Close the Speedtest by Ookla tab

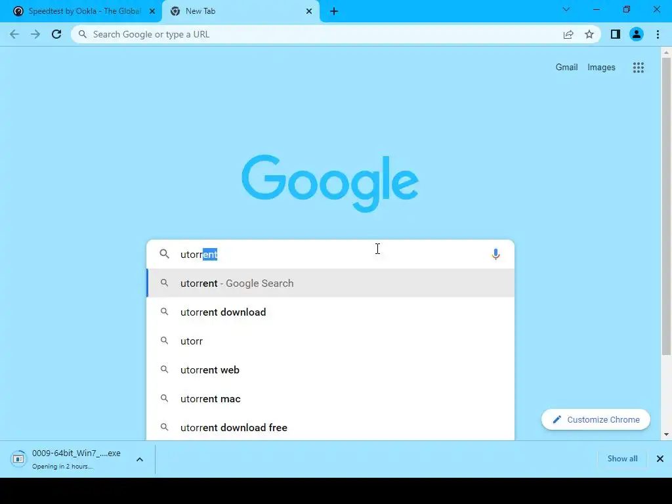coord(152,11)
